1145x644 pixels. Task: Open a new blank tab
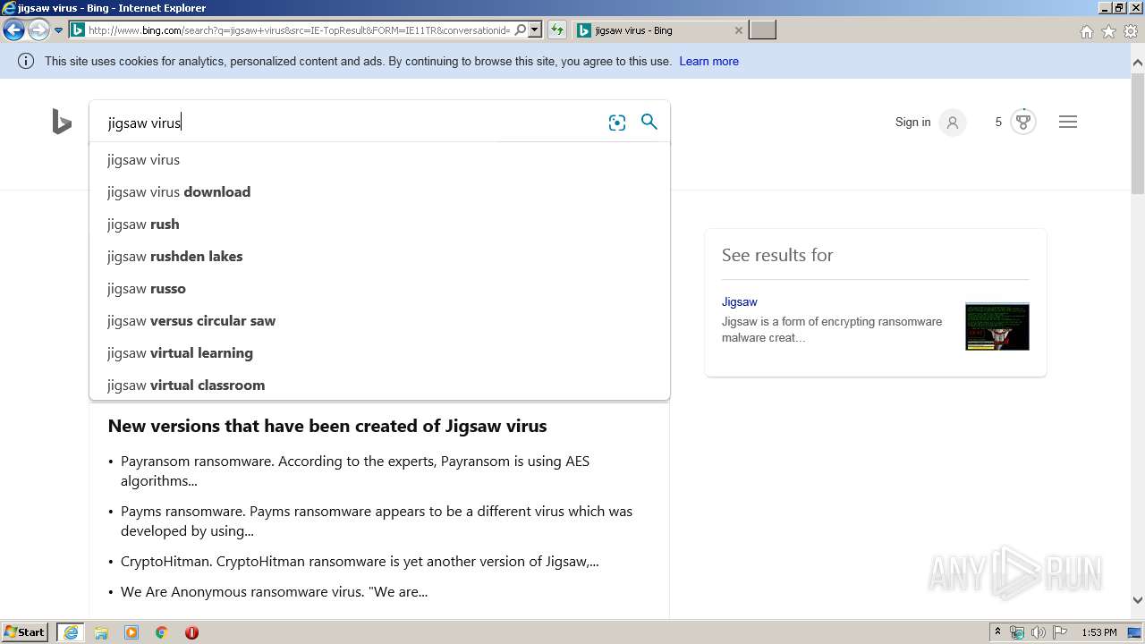(762, 30)
